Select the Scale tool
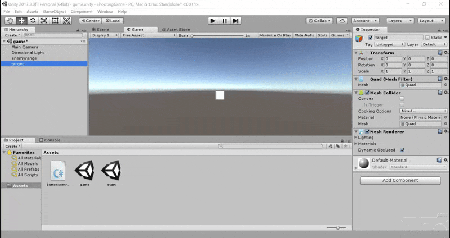Image resolution: width=450 pixels, height=238 pixels. pyautogui.click(x=44, y=21)
